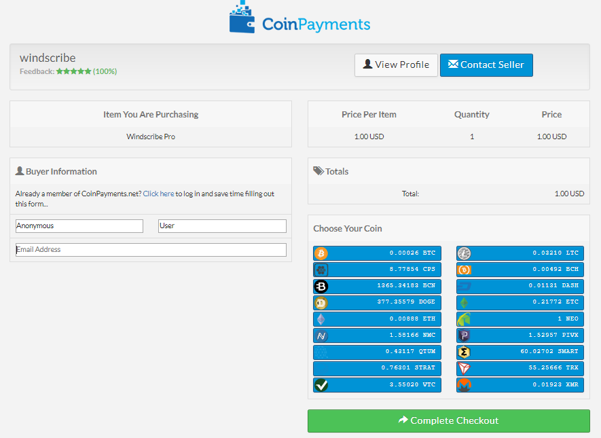Pay with 0.01923 XMR option
The width and height of the screenshot is (601, 438).
coord(520,385)
